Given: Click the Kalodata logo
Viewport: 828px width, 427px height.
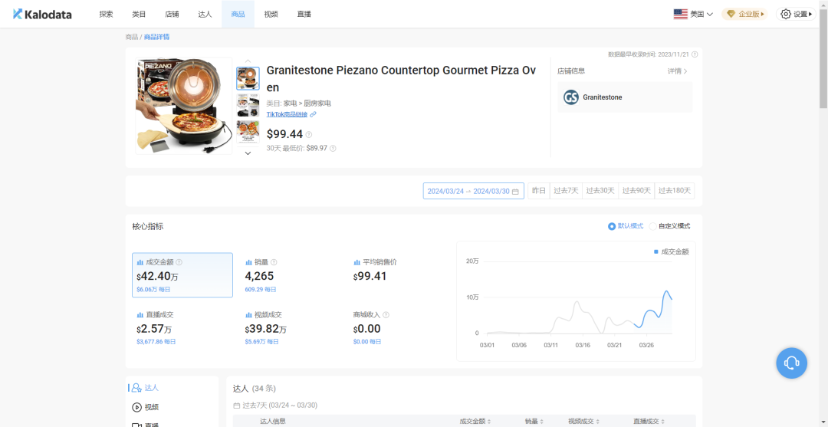Looking at the screenshot, I should [x=42, y=15].
